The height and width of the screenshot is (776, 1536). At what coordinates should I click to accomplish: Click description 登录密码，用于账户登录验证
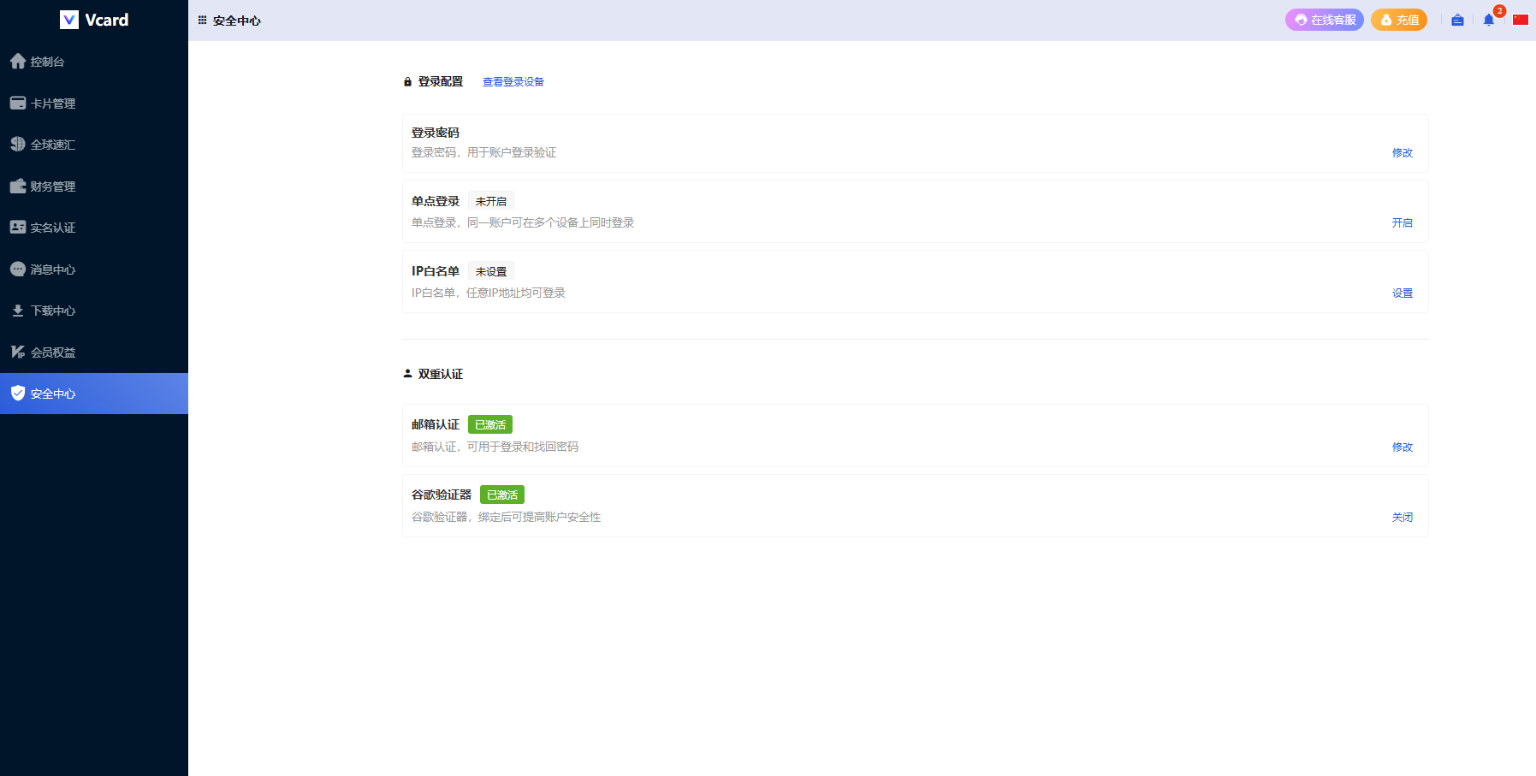pyautogui.click(x=484, y=152)
